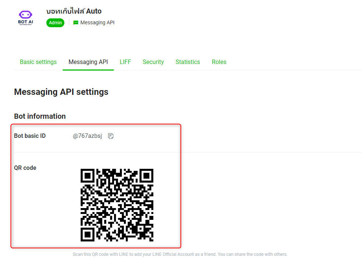
Task: Click the Messaging API label beside Admin badge
Action: coord(97,23)
